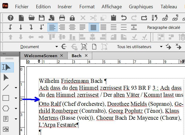Toggle double line spacing
Screen dimensions: 185x135
point(113,27)
